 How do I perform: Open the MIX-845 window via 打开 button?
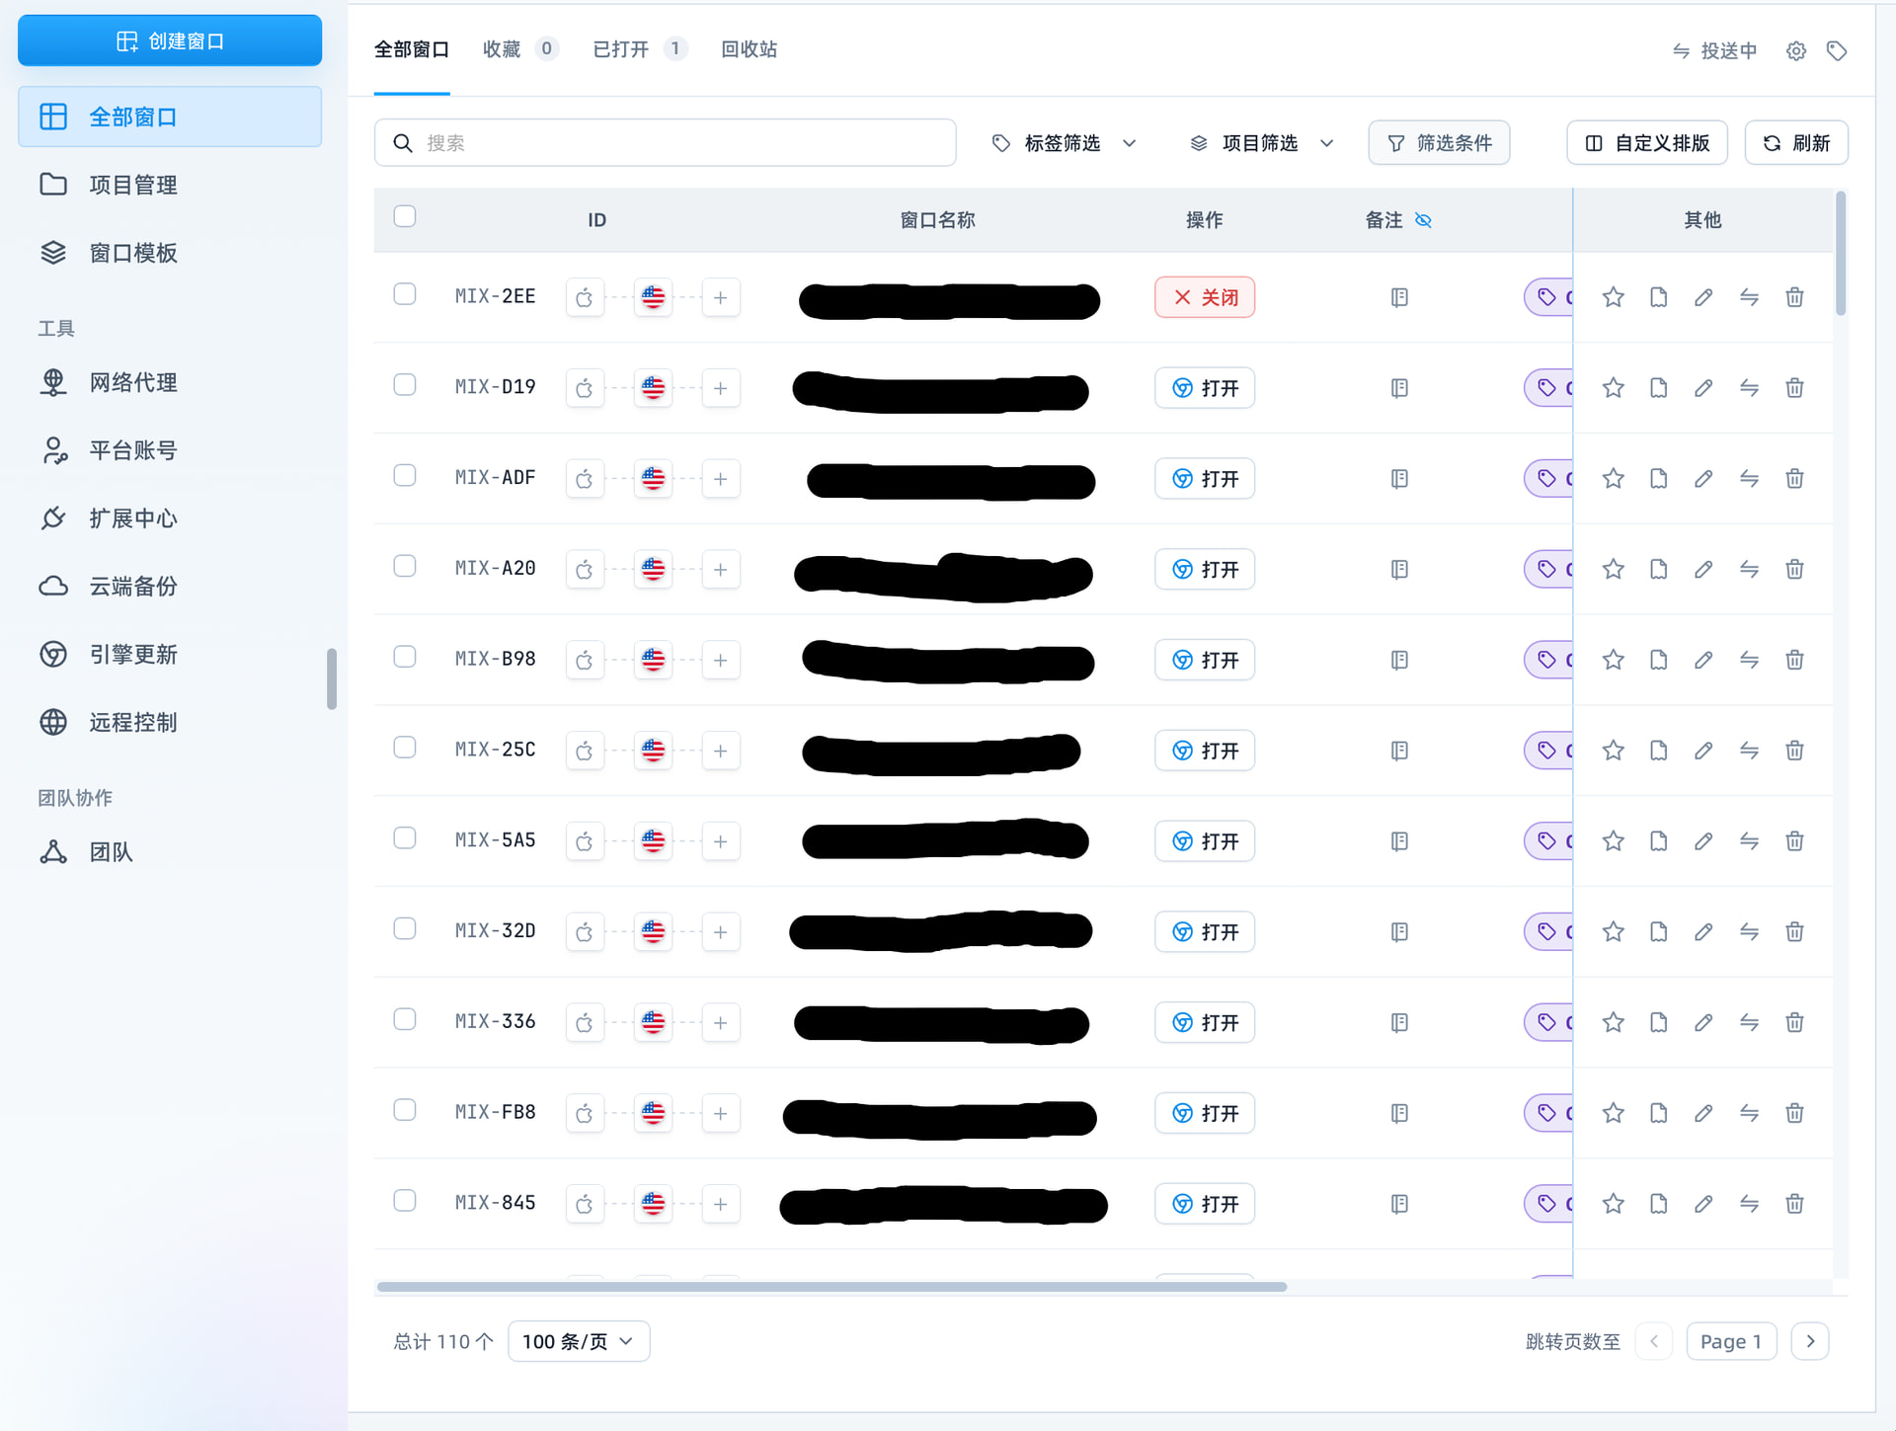point(1205,1204)
